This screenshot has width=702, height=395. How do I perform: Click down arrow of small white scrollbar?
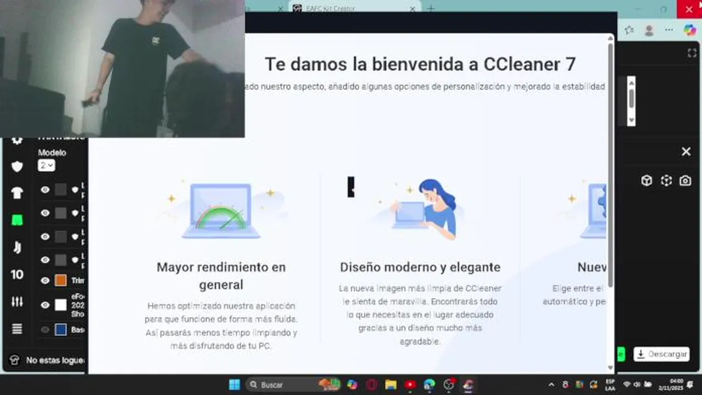631,120
